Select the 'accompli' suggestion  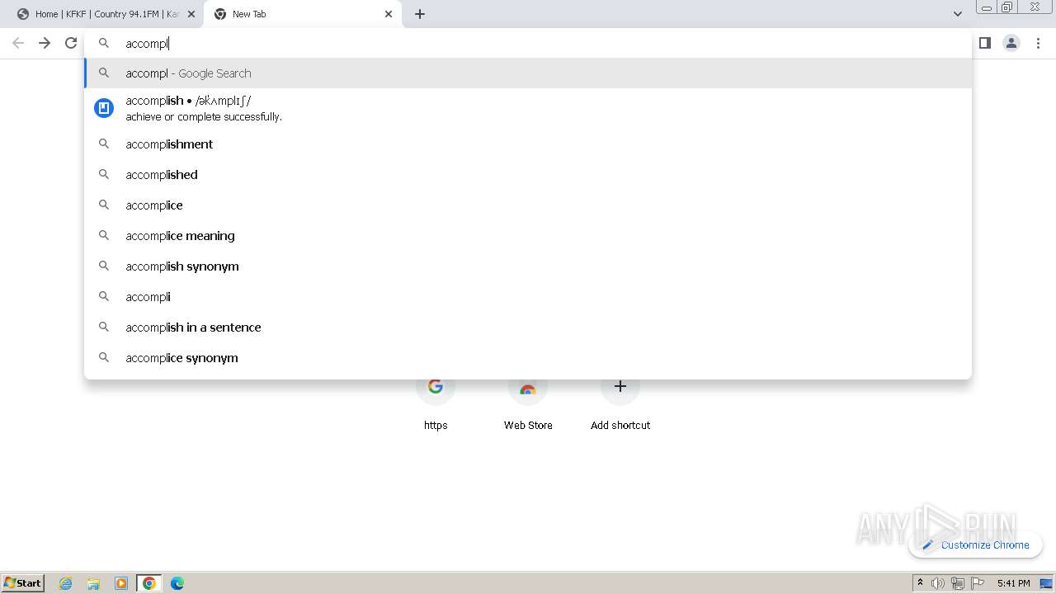tap(528, 297)
